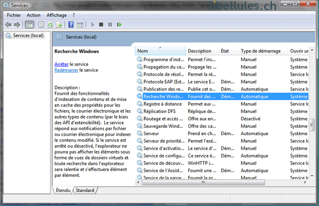Select the Serveur de priorité... service
319x206 pixels.
point(164,141)
